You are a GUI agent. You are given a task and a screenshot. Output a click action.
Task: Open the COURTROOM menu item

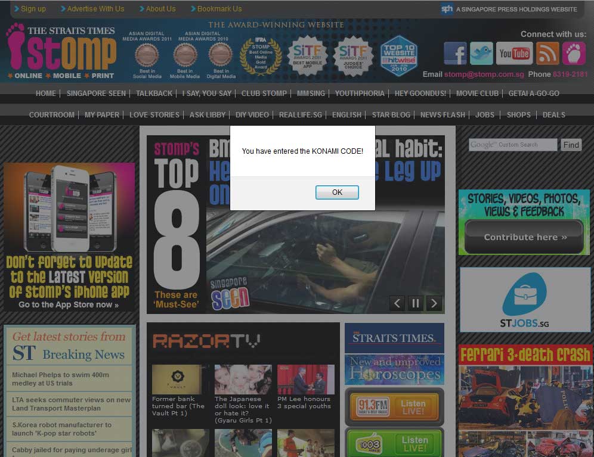point(52,115)
